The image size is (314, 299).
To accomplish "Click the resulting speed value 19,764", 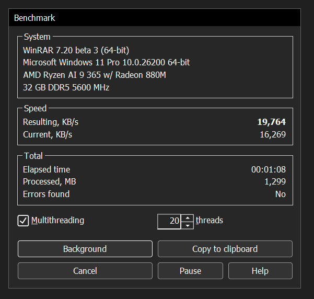I will click(x=271, y=122).
